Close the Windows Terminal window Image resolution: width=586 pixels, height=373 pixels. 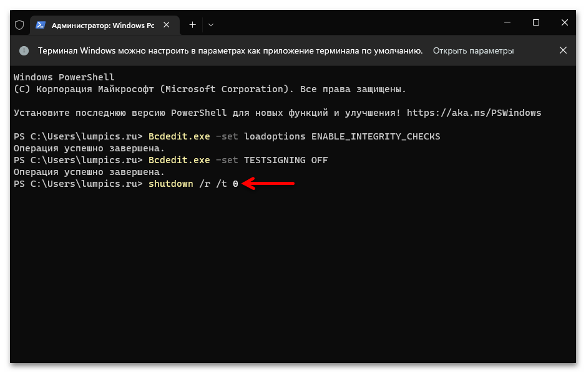564,23
